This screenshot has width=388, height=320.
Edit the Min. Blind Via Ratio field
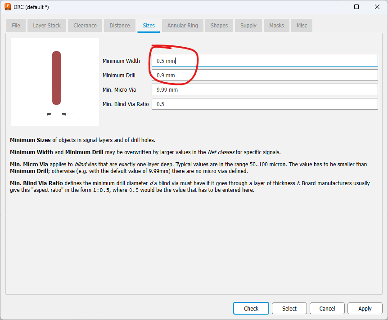[x=265, y=104]
